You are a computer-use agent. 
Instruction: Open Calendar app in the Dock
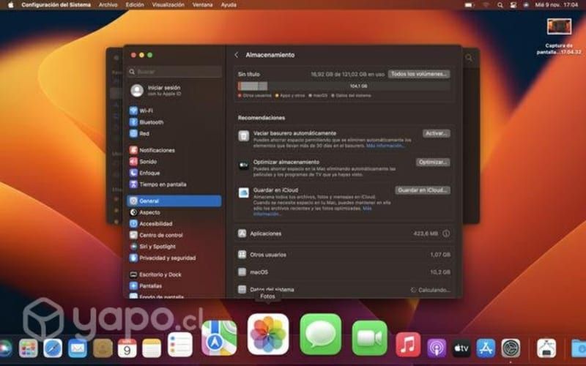[127, 348]
